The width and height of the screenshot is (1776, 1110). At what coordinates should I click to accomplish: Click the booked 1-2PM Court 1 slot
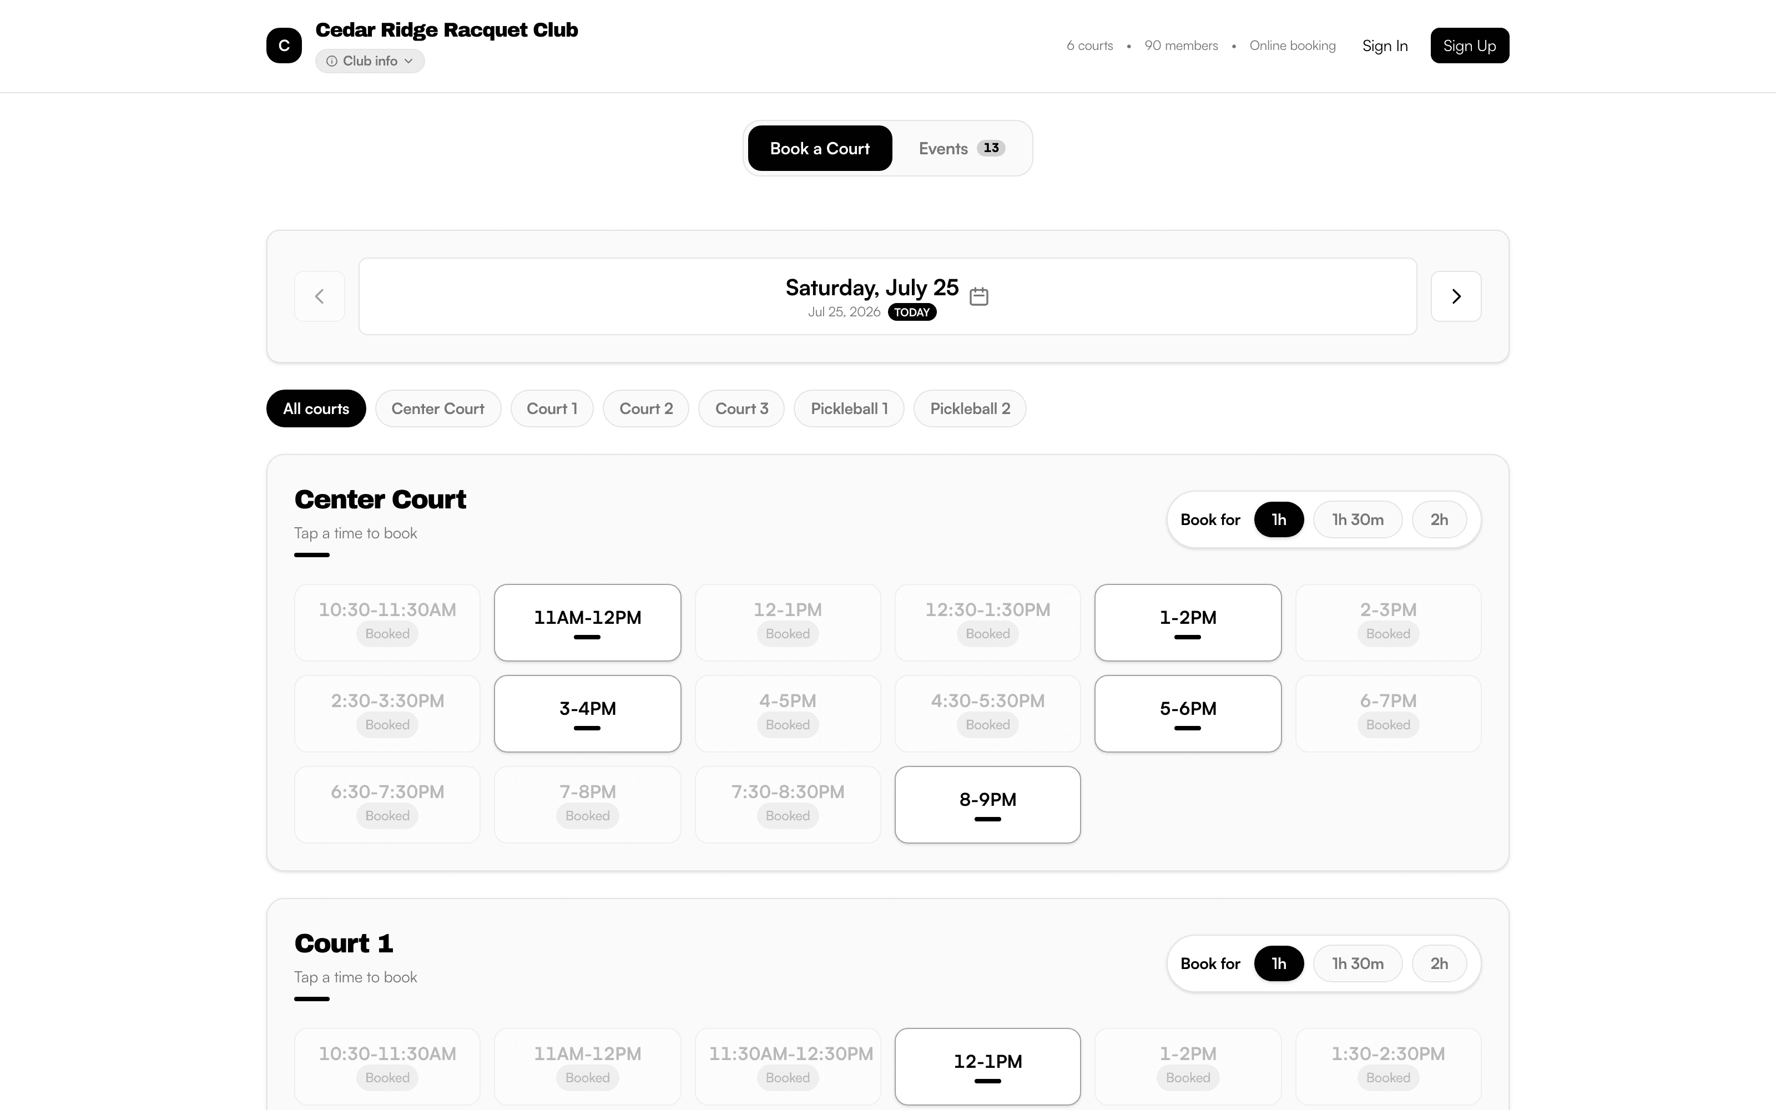1188,1067
